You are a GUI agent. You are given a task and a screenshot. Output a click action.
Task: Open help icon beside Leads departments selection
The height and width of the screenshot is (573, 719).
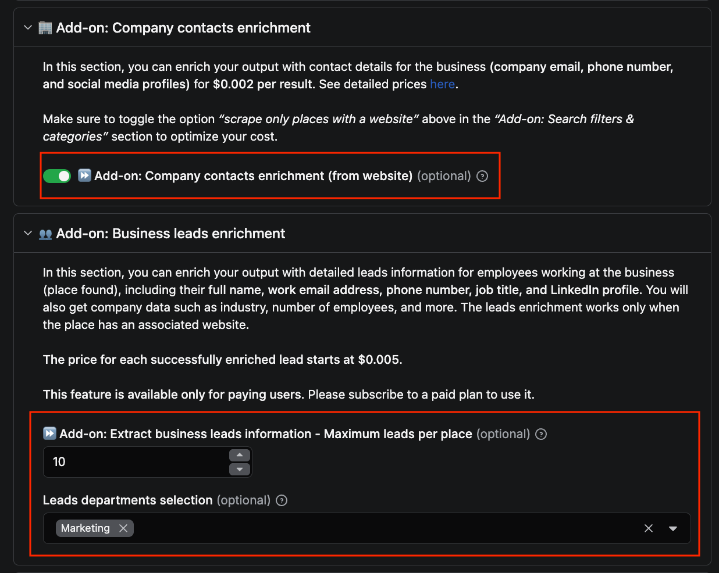click(x=282, y=500)
